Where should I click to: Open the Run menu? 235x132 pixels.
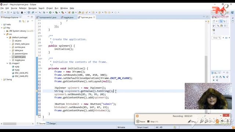pyautogui.click(x=57, y=8)
